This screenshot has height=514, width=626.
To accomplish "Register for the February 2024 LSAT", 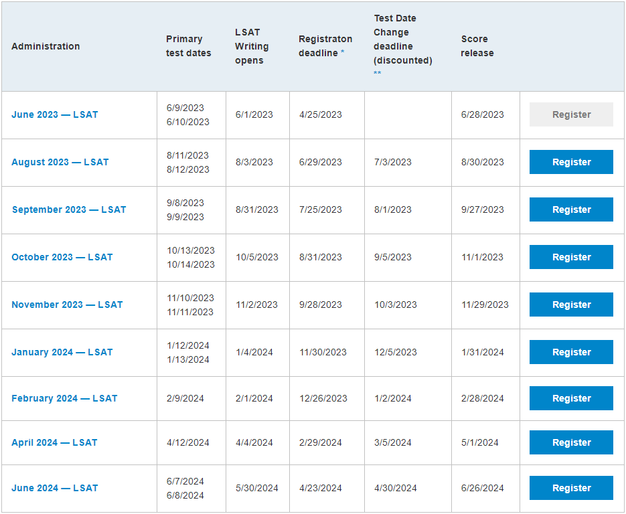I will click(571, 398).
